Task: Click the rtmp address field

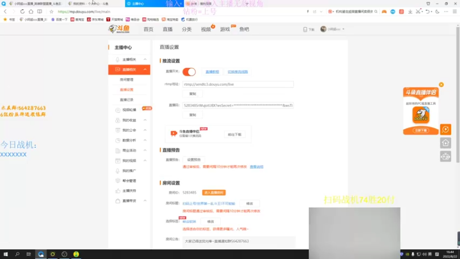Action: 238,84
